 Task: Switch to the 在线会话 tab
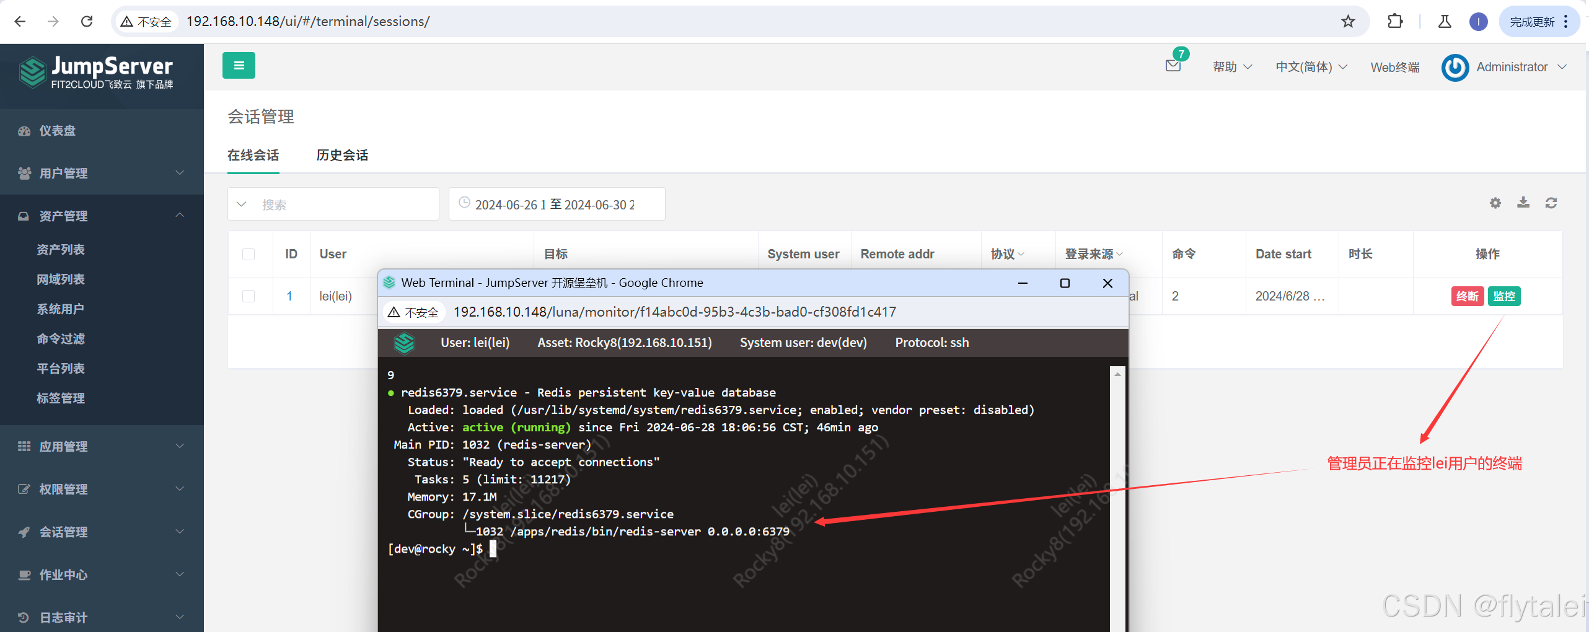253,155
